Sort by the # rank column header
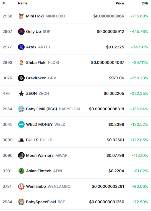Image resolution: width=151 pixels, height=211 pixels. pos(4,3)
